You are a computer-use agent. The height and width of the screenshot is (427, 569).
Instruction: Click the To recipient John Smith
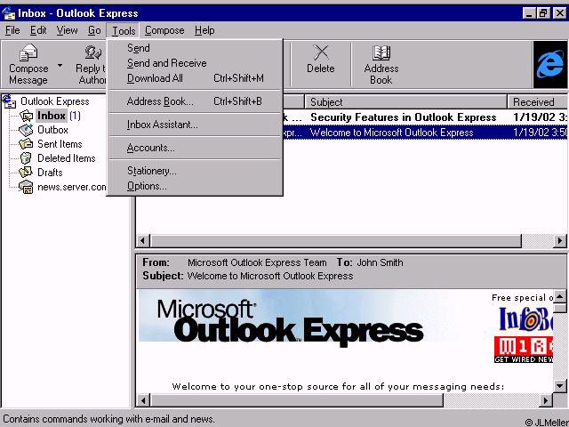tap(380, 262)
